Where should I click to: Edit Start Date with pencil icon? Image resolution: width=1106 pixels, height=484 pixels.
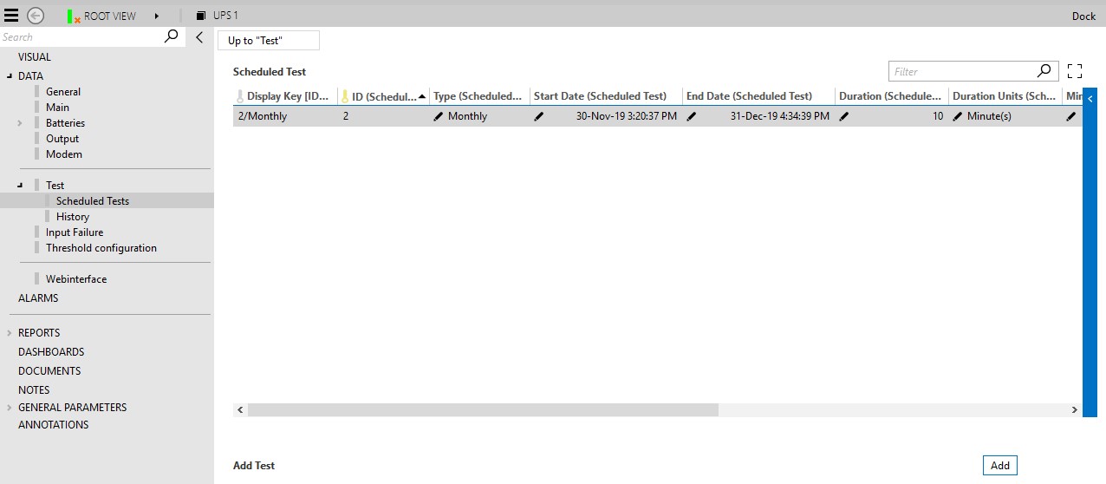pos(539,116)
